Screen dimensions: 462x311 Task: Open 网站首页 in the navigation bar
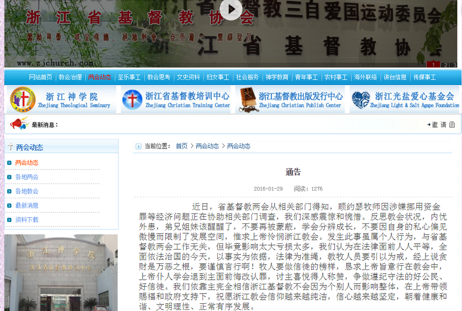pyautogui.click(x=41, y=77)
